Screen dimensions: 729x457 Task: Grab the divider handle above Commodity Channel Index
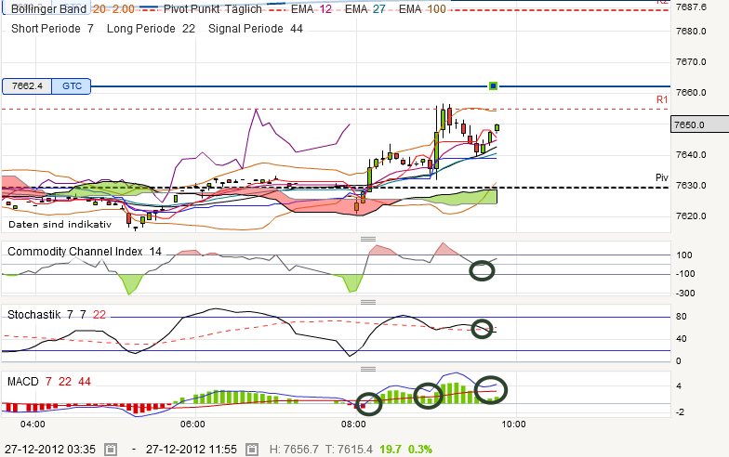(x=368, y=239)
